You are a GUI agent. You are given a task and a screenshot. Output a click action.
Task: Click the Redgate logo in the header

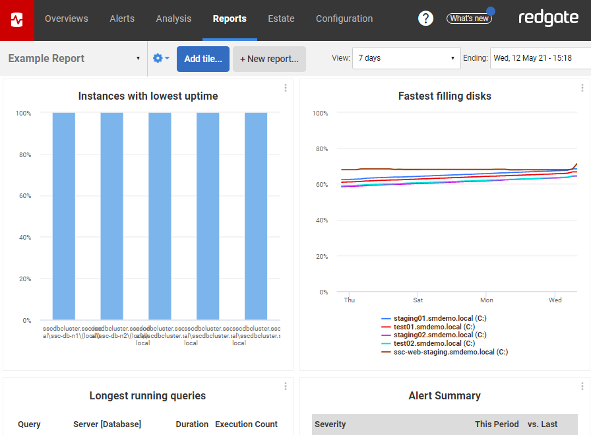549,18
